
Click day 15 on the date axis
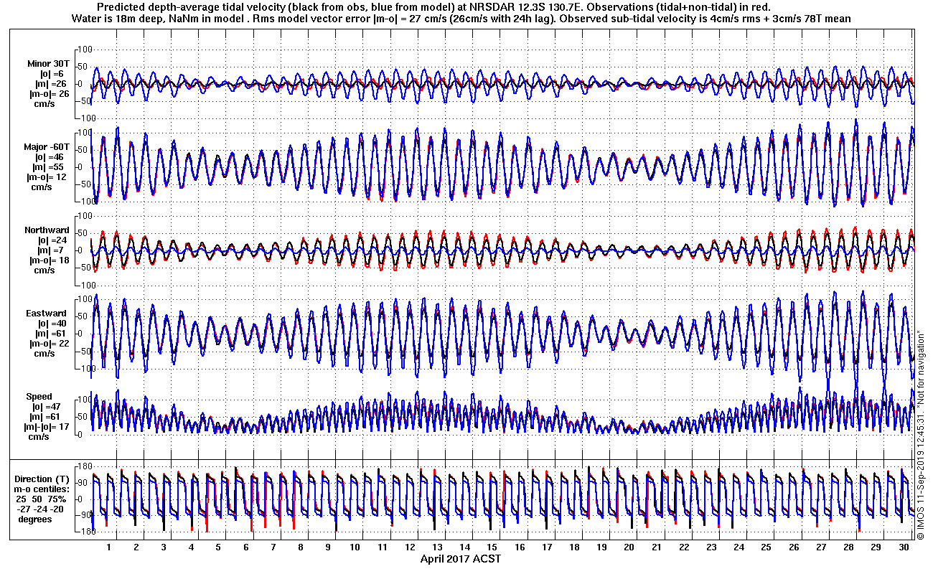coord(492,547)
